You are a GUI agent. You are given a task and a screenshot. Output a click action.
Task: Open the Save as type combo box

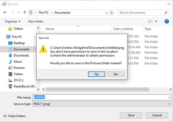(102, 104)
